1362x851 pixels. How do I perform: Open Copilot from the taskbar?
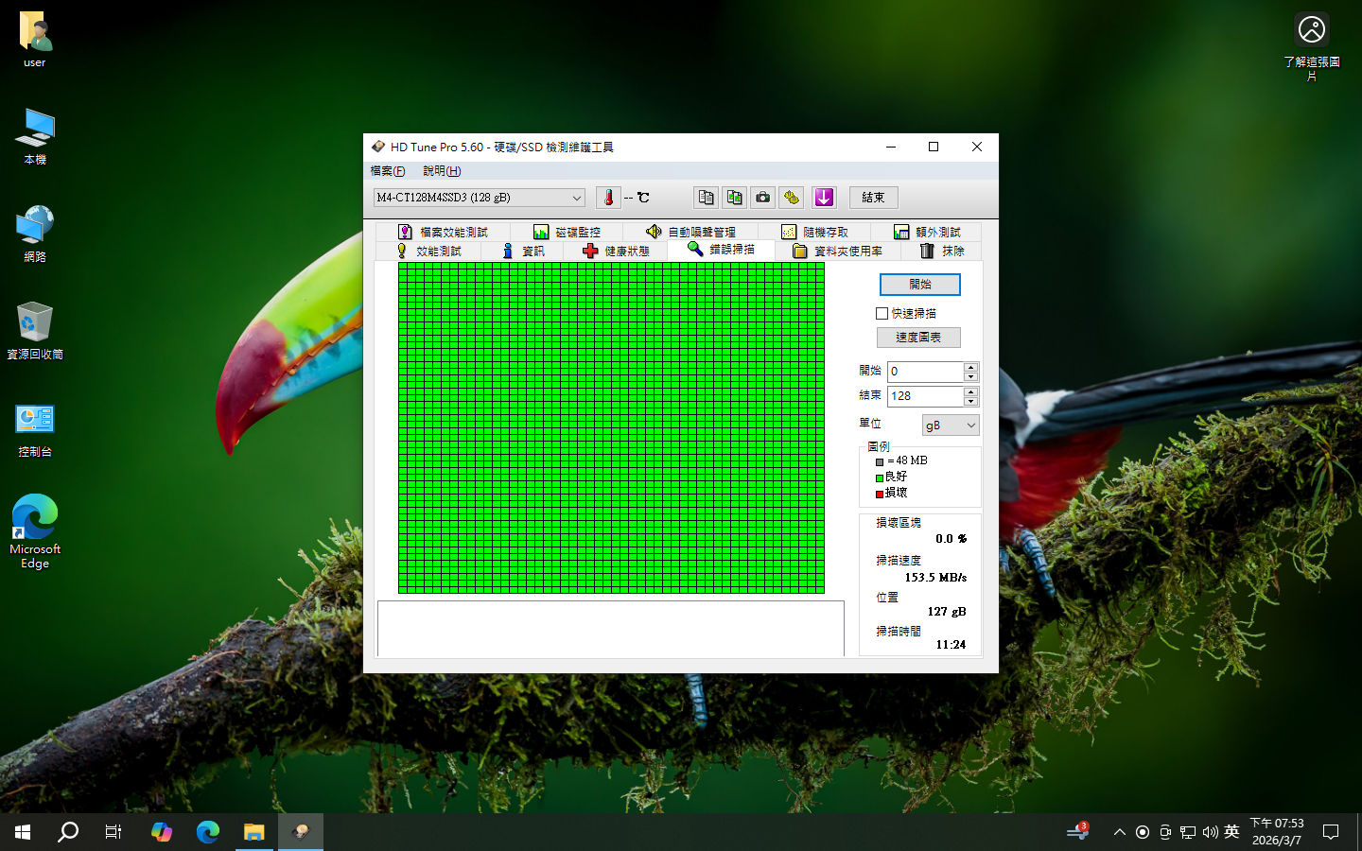coord(162,832)
